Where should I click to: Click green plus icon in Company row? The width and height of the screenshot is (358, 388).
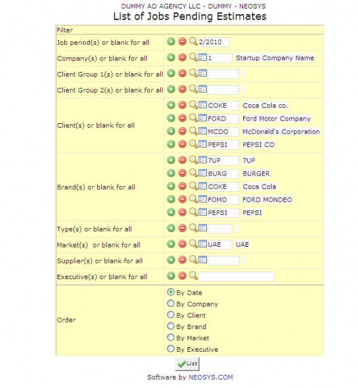coord(171,58)
